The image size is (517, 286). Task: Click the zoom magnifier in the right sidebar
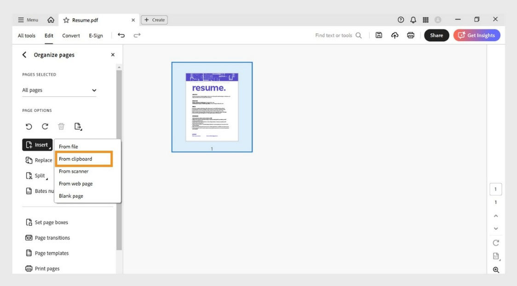tap(496, 270)
